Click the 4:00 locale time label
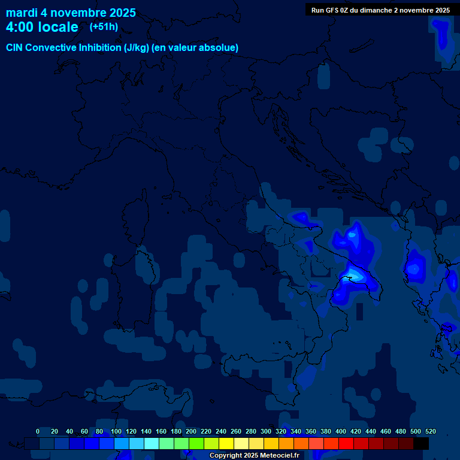The image size is (460, 460). pos(42,27)
